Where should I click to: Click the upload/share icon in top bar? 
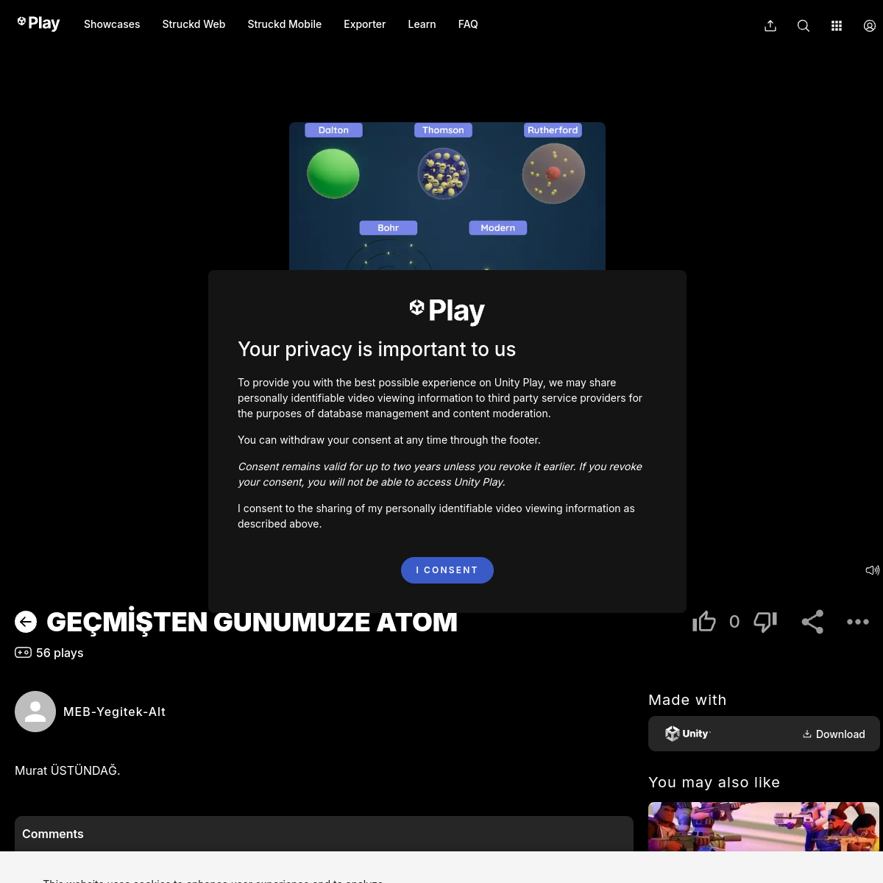click(x=770, y=25)
